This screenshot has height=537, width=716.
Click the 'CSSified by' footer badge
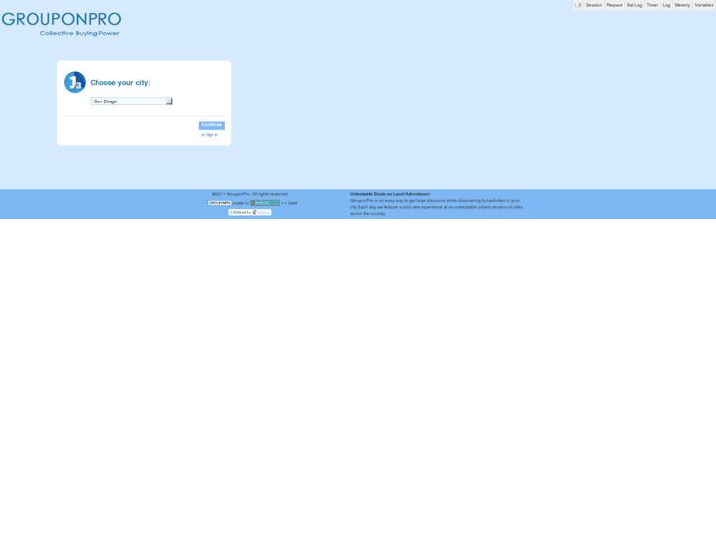pyautogui.click(x=250, y=212)
